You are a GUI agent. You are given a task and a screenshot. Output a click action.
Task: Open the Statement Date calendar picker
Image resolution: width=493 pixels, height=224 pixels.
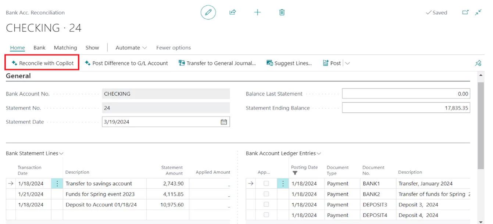point(224,122)
